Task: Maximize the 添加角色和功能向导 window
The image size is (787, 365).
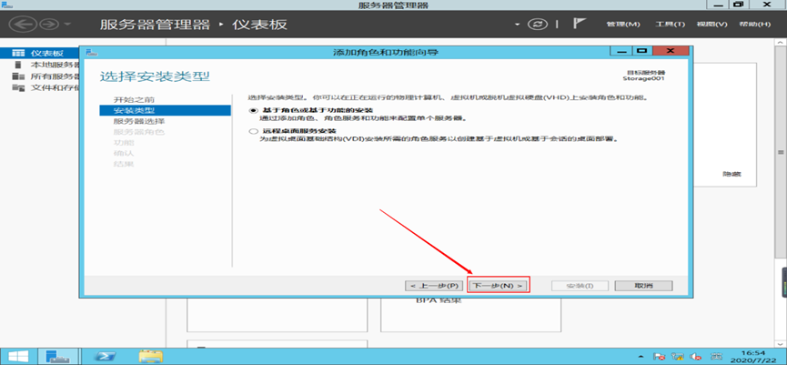Action: [x=641, y=51]
